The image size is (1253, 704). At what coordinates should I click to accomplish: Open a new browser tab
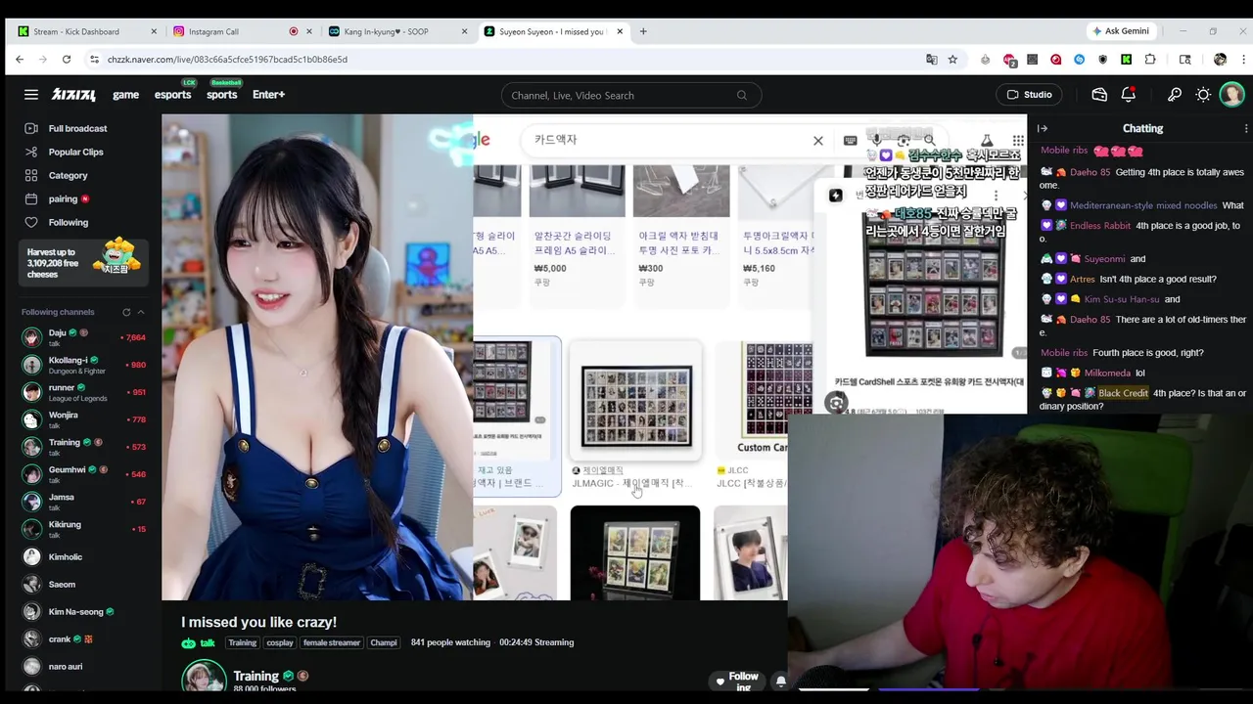coord(643,31)
